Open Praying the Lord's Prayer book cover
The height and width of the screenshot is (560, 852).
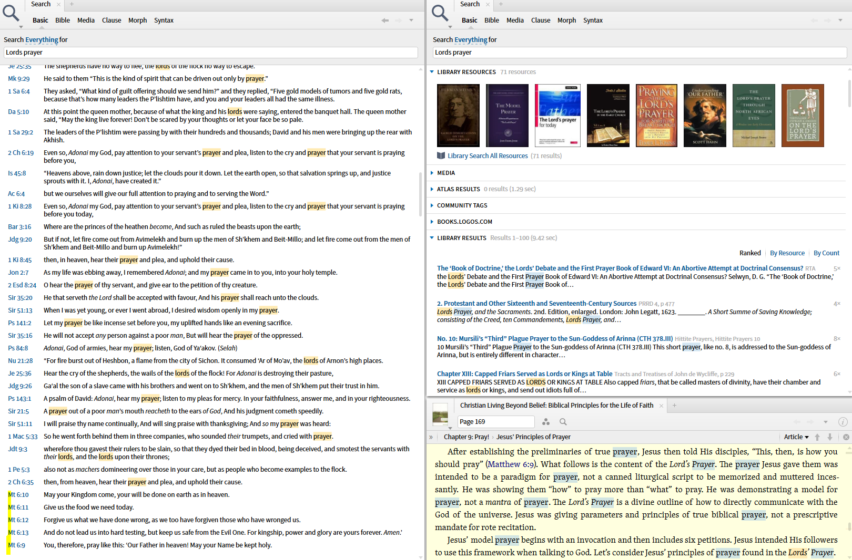tap(656, 116)
